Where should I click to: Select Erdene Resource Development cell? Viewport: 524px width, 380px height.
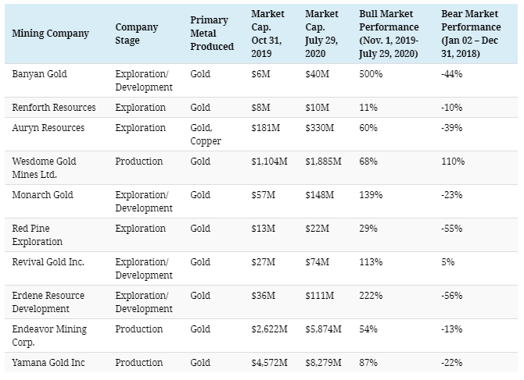click(x=48, y=302)
